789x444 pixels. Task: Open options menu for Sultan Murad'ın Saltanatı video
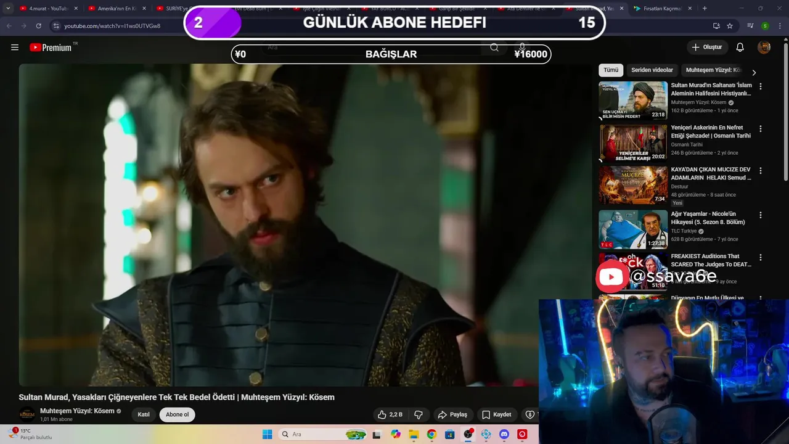tap(761, 87)
